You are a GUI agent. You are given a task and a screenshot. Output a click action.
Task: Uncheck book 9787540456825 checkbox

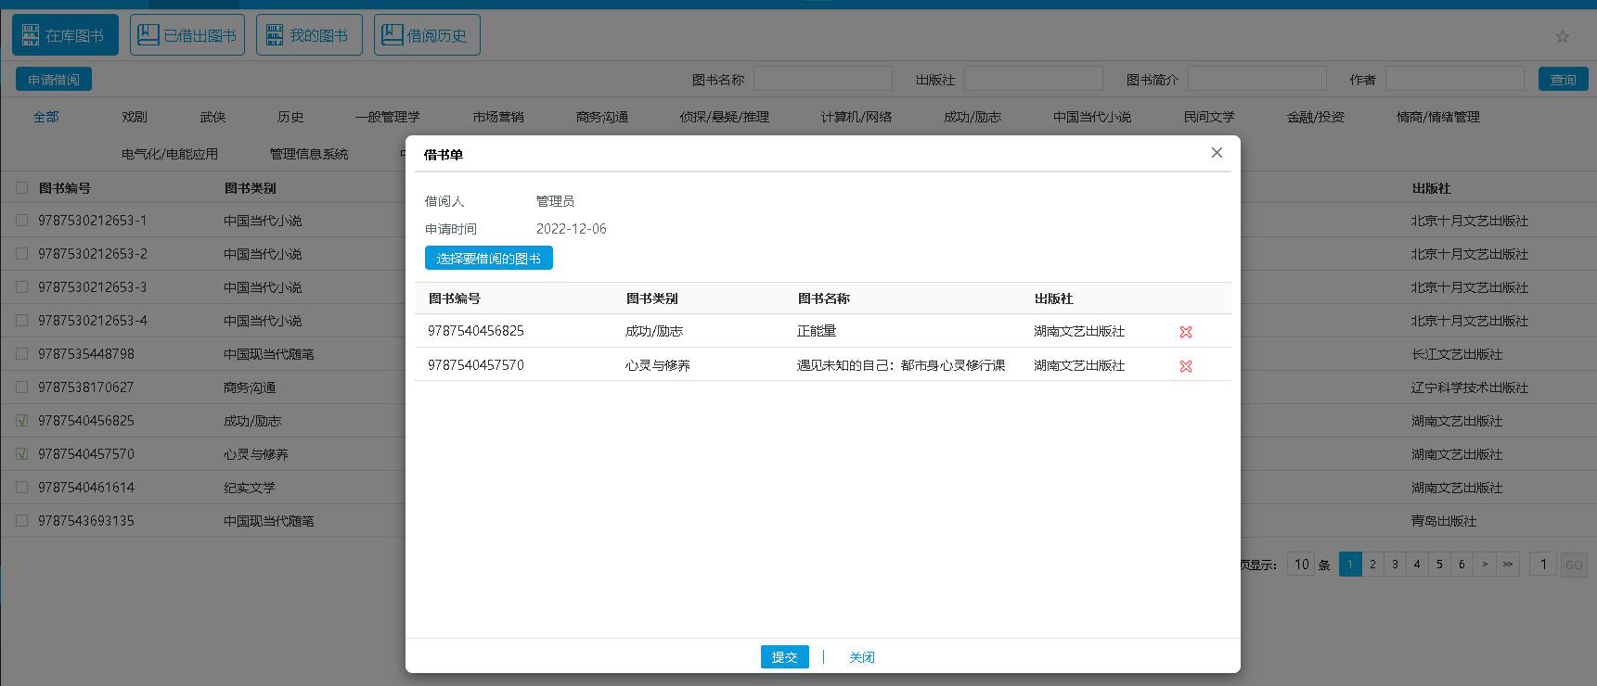click(x=22, y=421)
